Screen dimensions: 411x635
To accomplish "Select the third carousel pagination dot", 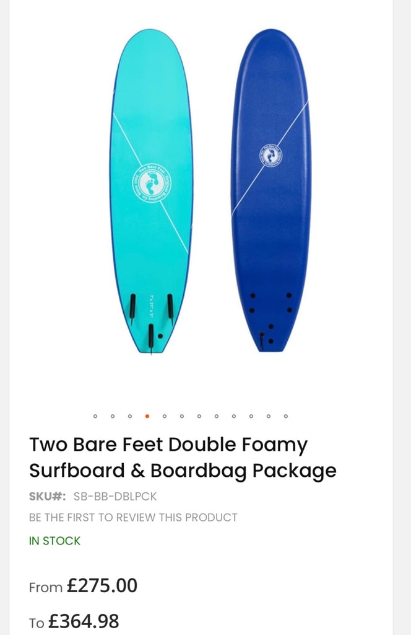I will [x=130, y=416].
